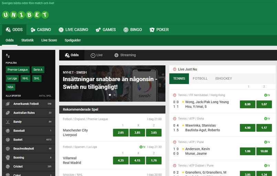Screen dimensions: 277x176
Task: Click the TV stream icon for Villarreal match
Action: point(142,147)
